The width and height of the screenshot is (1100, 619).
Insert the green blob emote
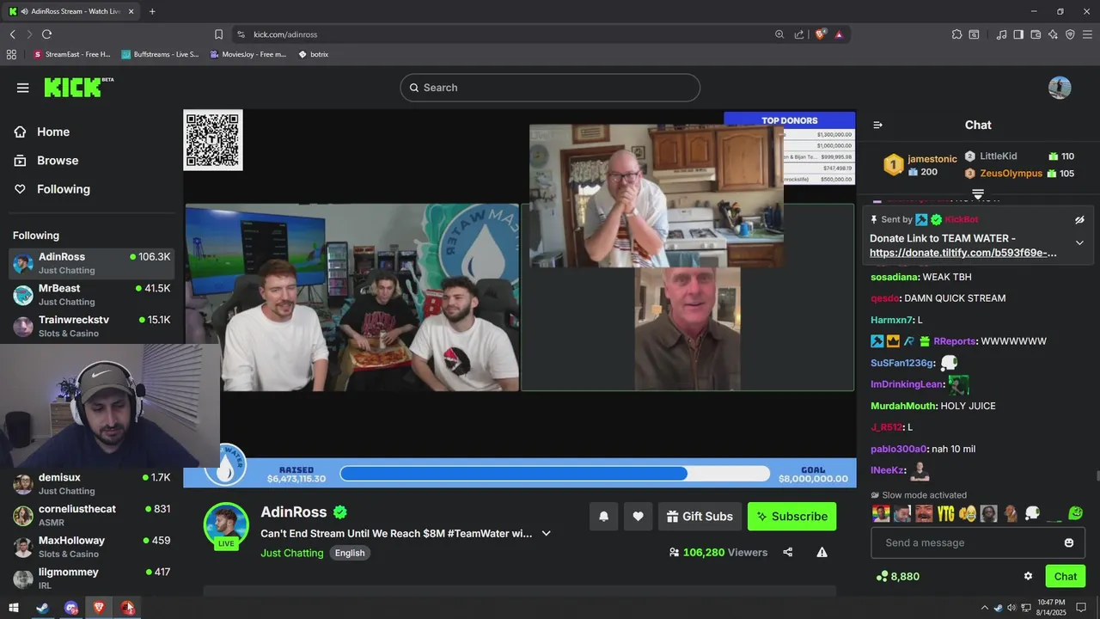[x=1076, y=514]
